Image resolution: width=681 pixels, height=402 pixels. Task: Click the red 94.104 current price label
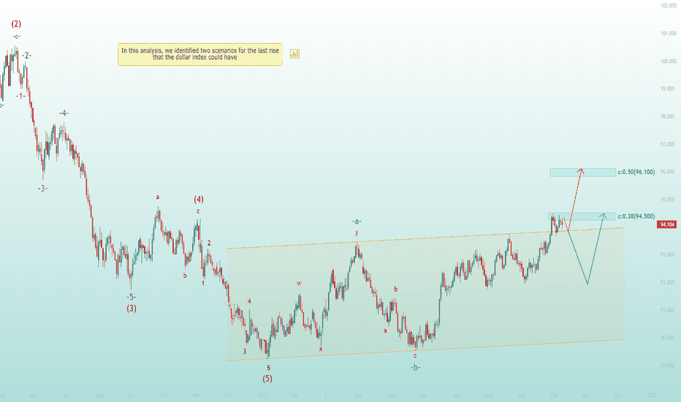coord(666,224)
